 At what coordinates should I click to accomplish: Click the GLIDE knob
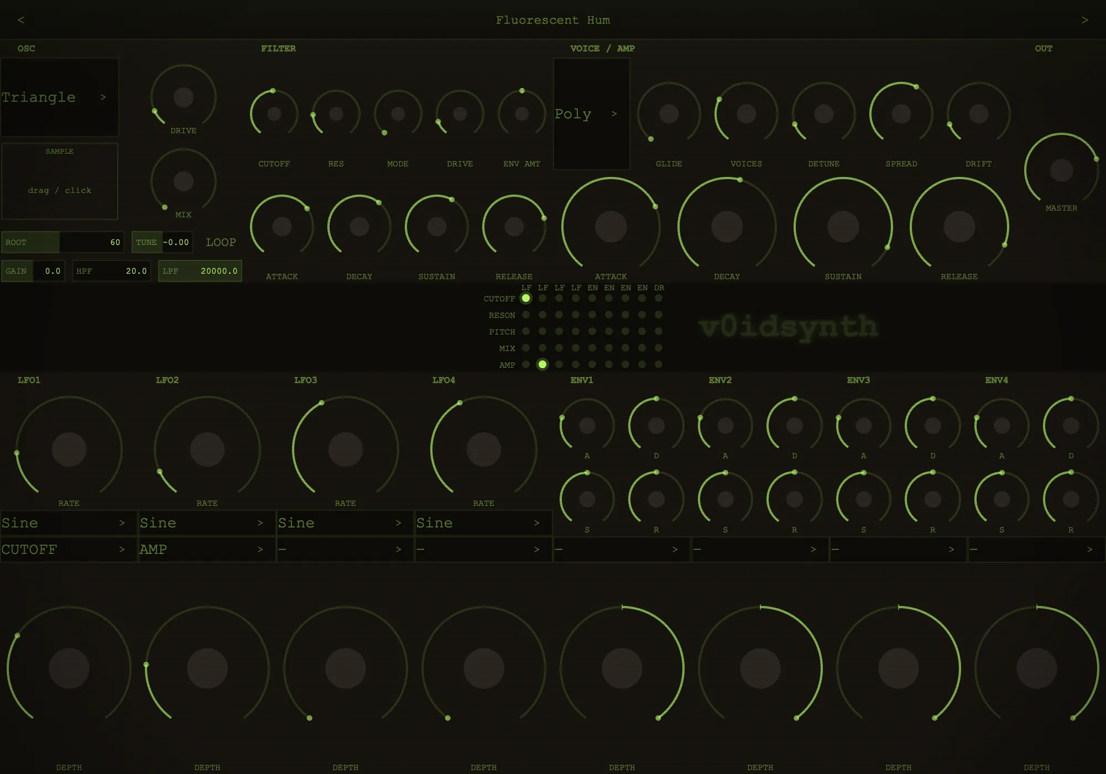pos(669,114)
